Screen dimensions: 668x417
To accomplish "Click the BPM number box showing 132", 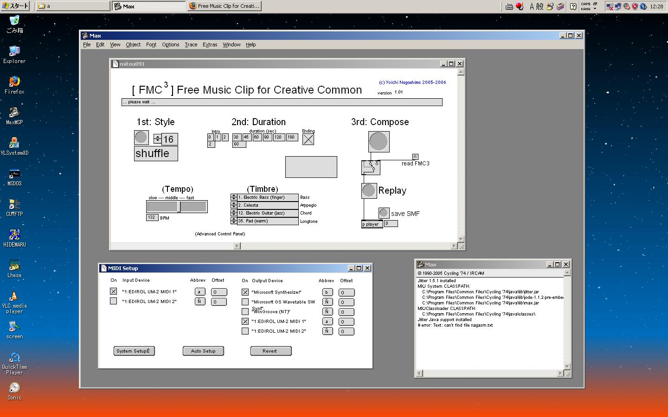I will [x=152, y=217].
